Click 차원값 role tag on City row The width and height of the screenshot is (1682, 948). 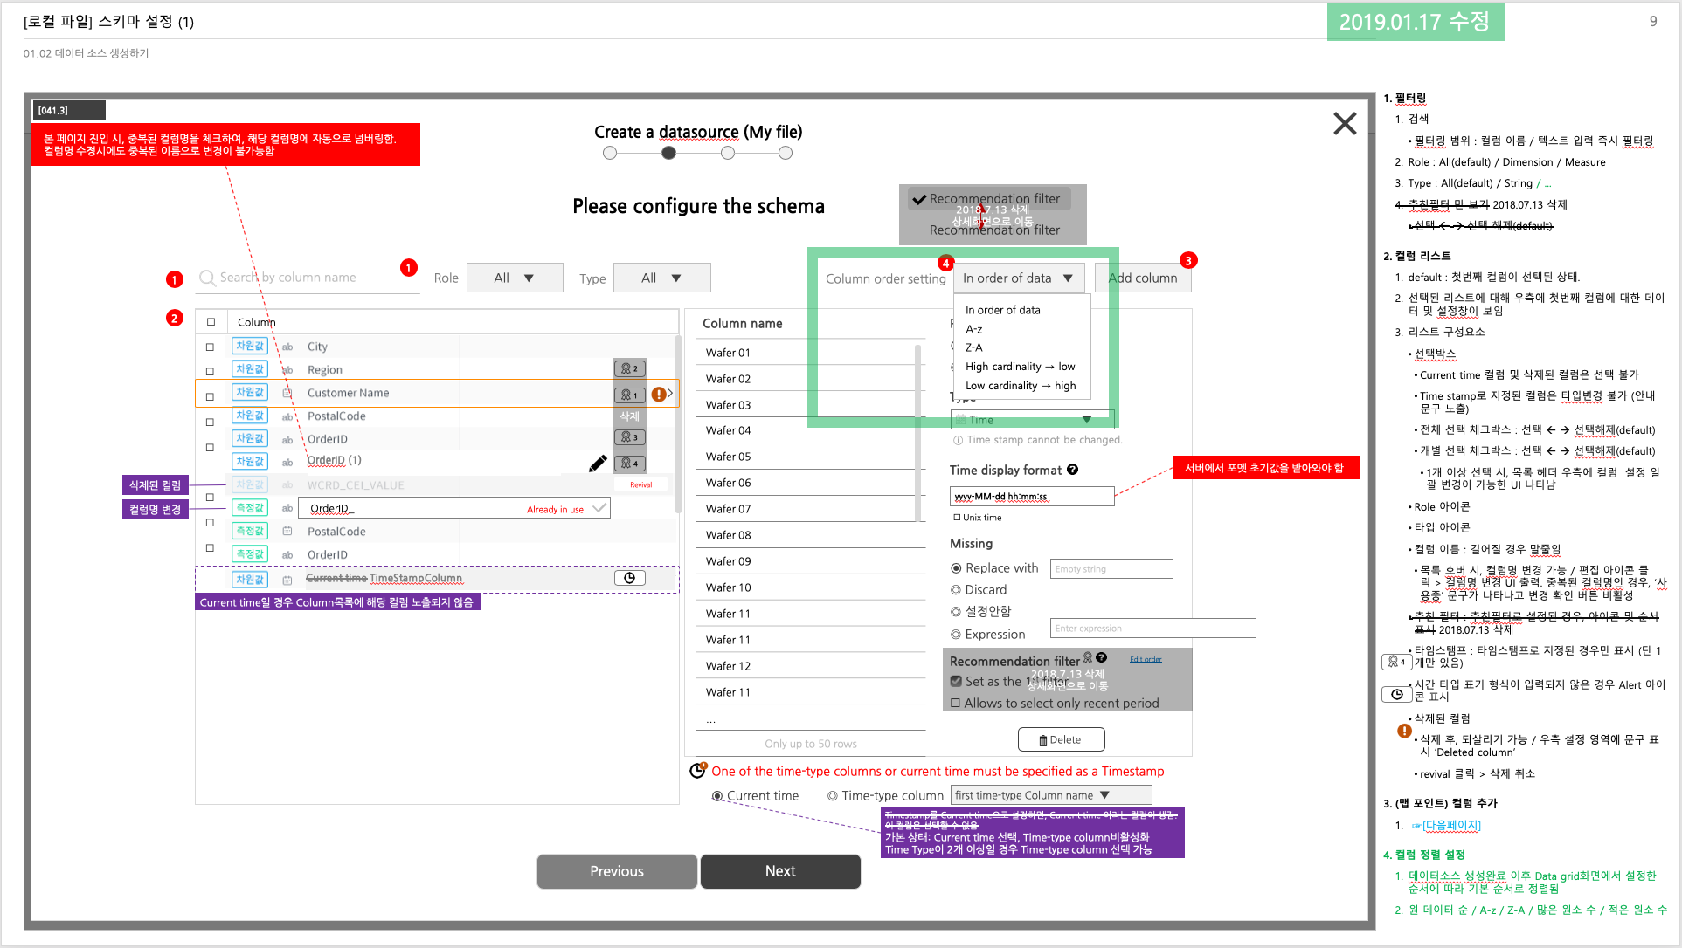point(250,346)
